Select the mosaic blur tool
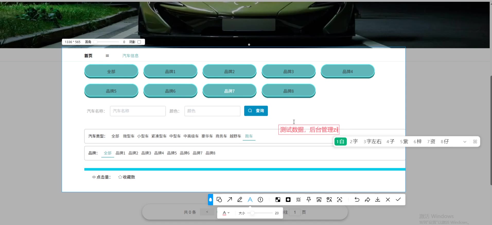 pos(278,200)
